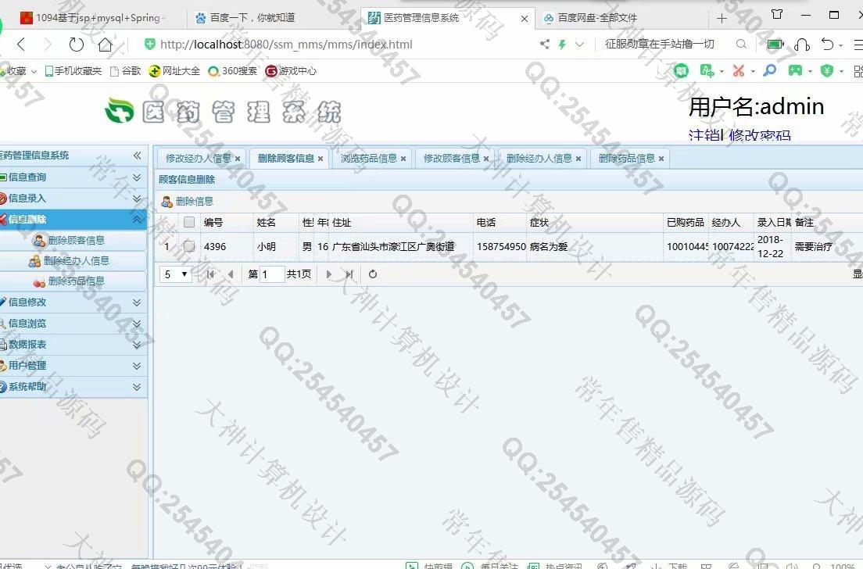Go to the first page arrow icon
Viewport: 863px width, 569px height.
(x=210, y=274)
